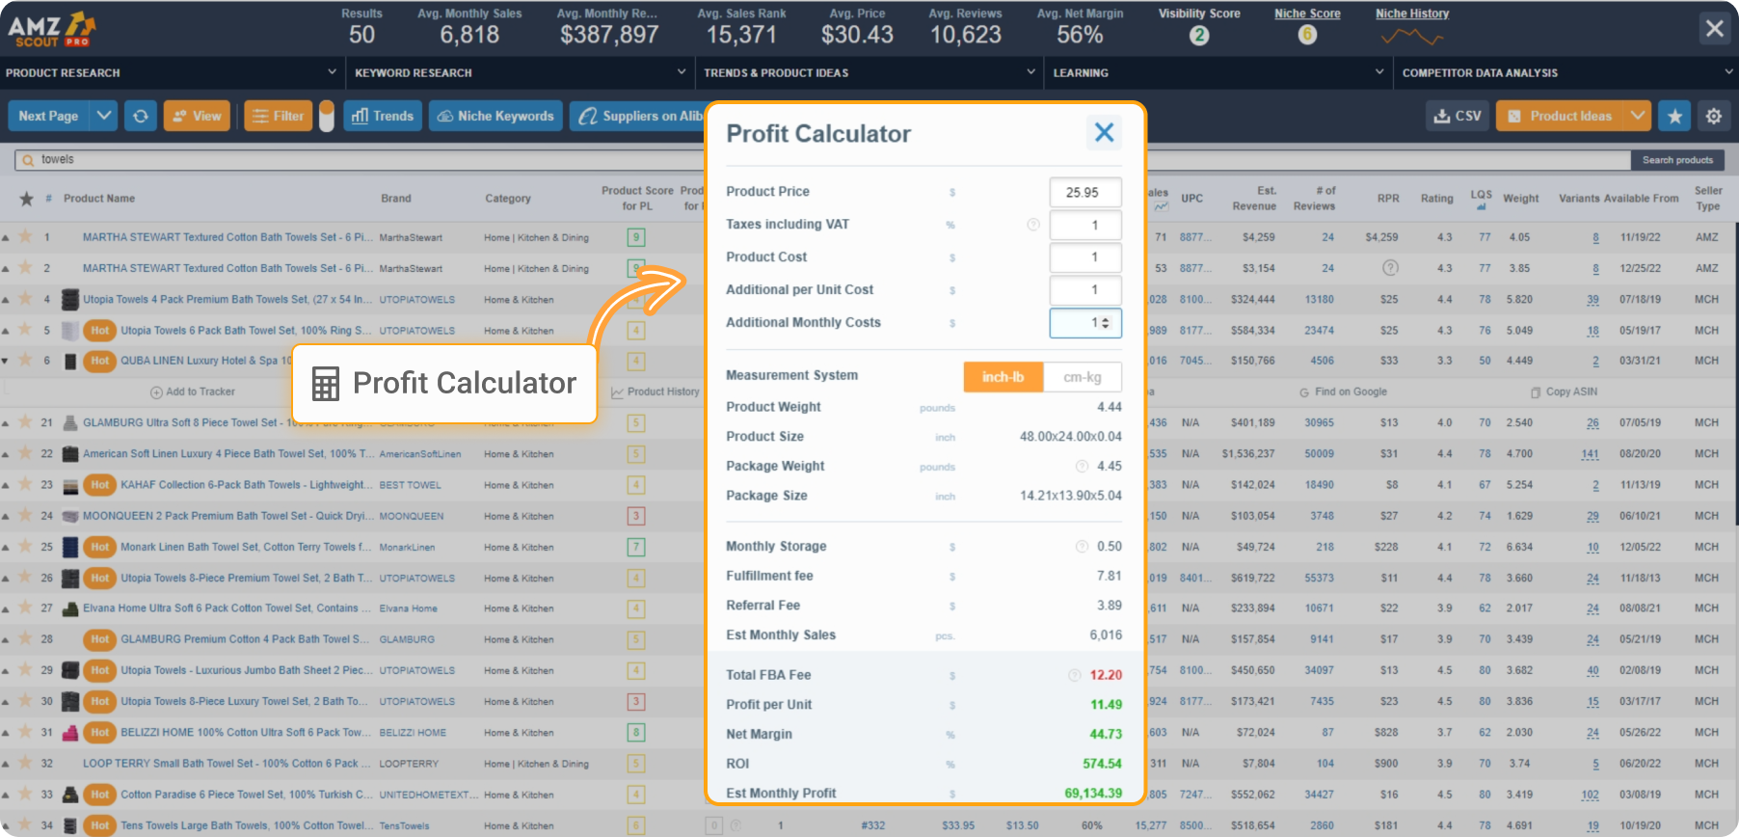The width and height of the screenshot is (1739, 837).
Task: Open the COMPETITOR DATA ANALYSIS menu
Action: pos(1567,73)
